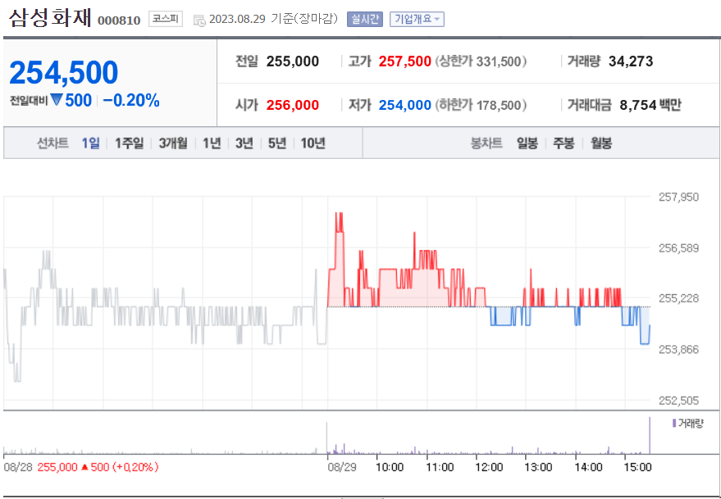
Task: Select the 1일 line chart tab
Action: [90, 143]
